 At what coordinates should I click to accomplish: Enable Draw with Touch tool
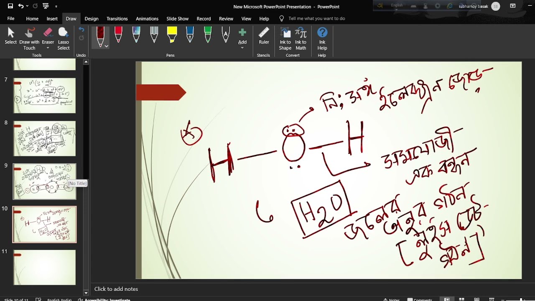[x=29, y=38]
